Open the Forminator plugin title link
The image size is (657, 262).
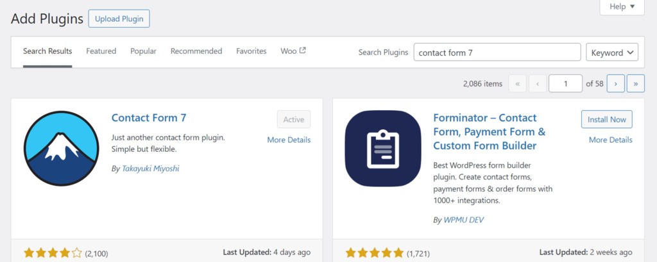[x=490, y=132]
